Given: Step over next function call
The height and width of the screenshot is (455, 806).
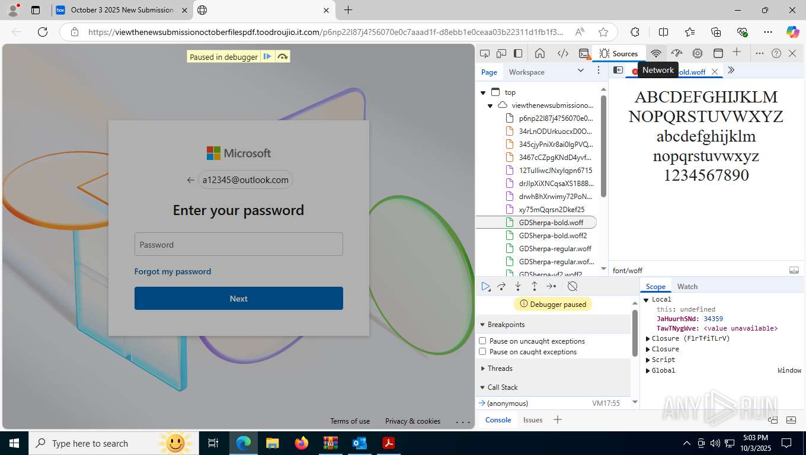Looking at the screenshot, I should 501,286.
